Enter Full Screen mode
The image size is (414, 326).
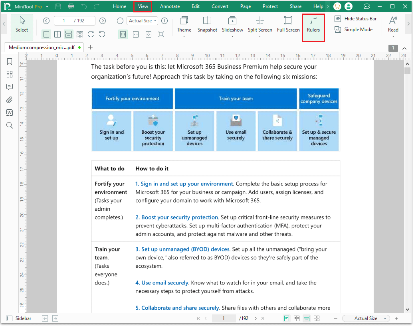[x=288, y=21]
